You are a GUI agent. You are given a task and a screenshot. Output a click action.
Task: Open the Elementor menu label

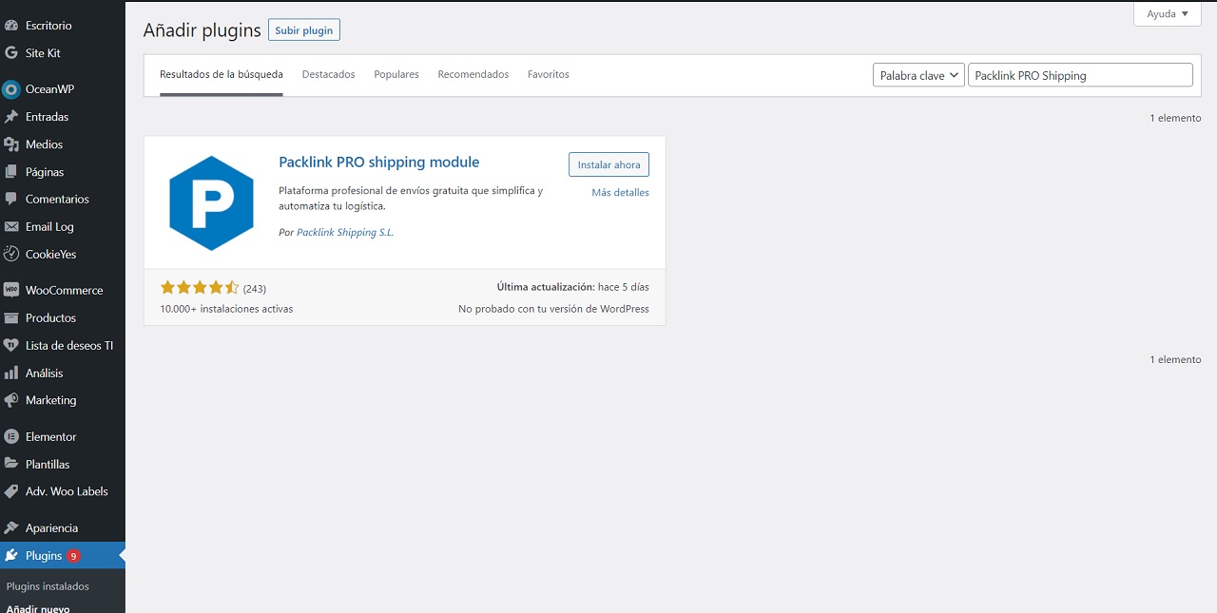point(51,437)
